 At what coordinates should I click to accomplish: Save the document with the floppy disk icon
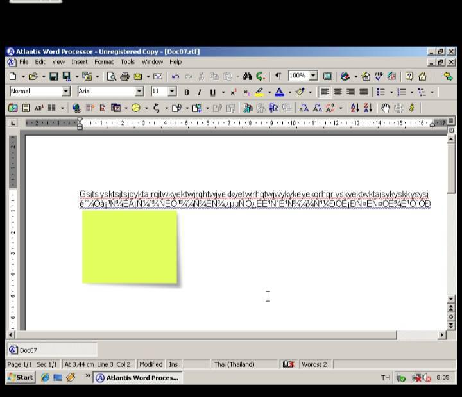[x=53, y=76]
